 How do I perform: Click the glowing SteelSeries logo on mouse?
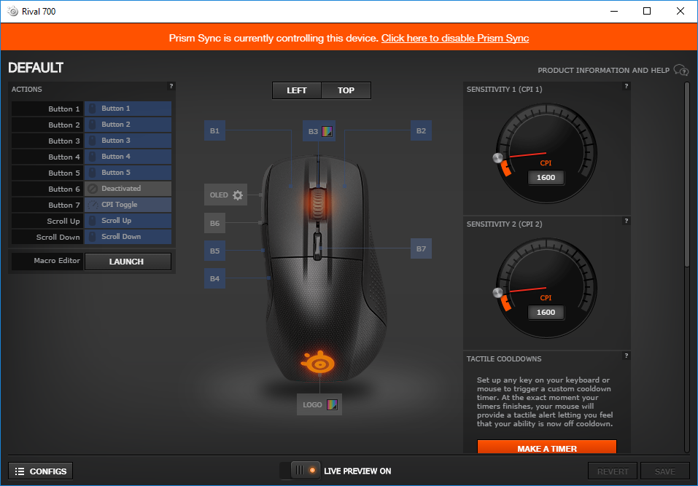318,362
